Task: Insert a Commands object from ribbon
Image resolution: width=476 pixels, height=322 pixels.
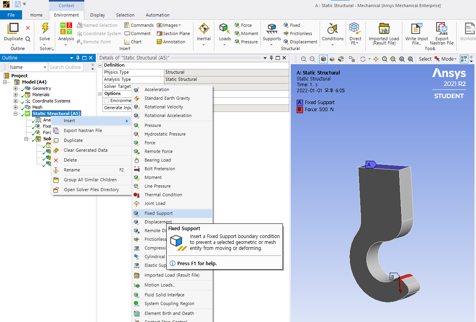Action: point(139,25)
